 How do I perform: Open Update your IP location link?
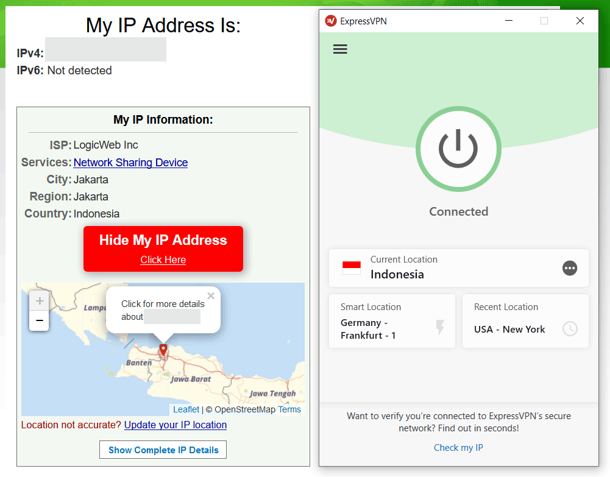(176, 425)
